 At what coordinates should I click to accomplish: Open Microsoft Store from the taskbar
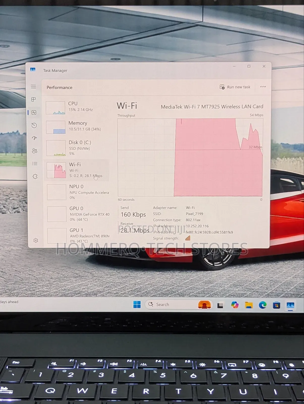277,306
